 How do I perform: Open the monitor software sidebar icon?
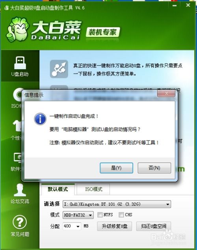[x=18, y=158]
